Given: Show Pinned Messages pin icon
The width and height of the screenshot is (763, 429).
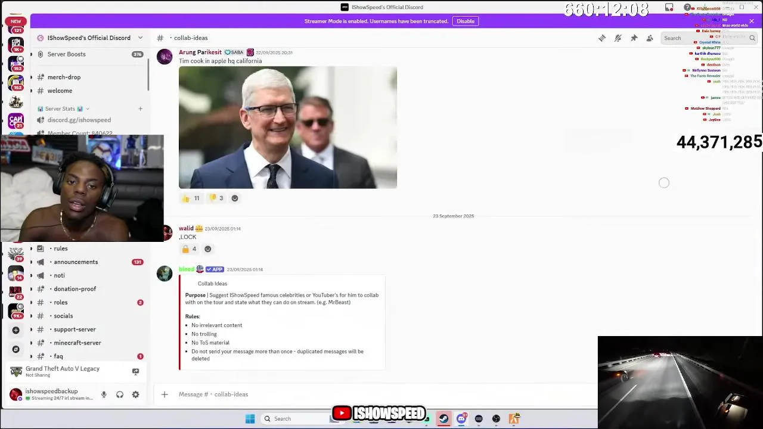Looking at the screenshot, I should [634, 38].
